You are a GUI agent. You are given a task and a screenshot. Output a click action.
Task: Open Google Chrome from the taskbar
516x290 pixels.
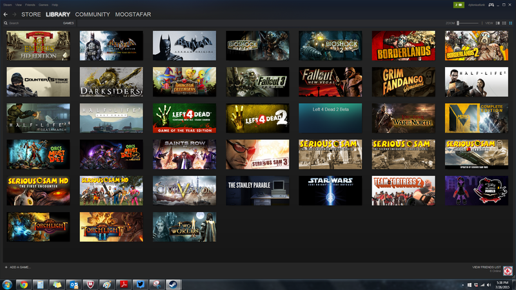click(x=24, y=285)
